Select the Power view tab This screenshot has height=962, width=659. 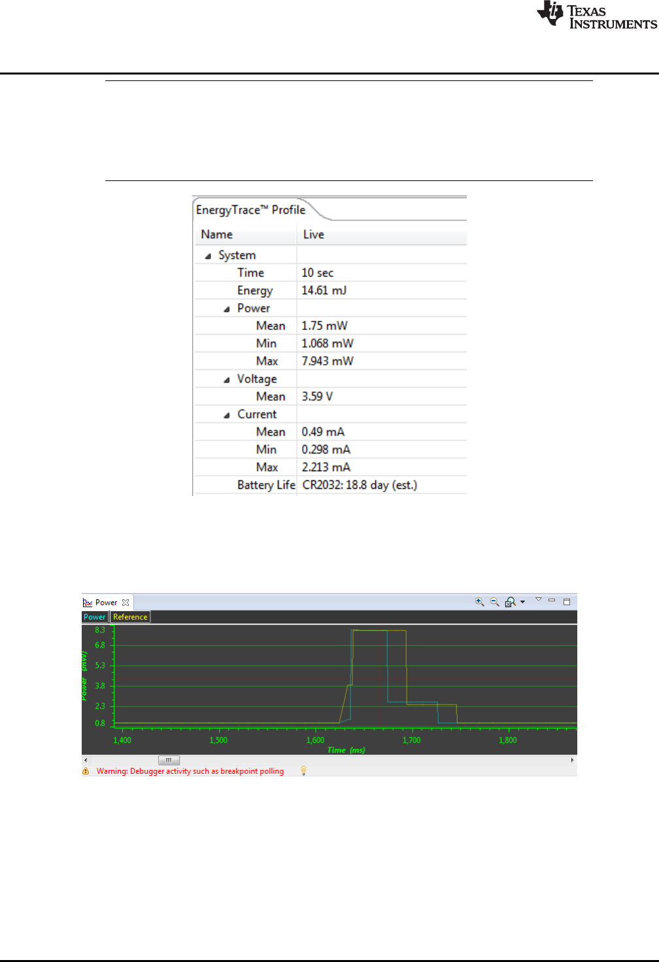point(107,603)
